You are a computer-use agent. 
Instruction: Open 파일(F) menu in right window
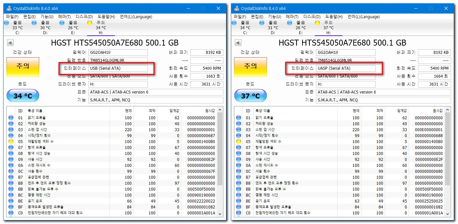240,17
